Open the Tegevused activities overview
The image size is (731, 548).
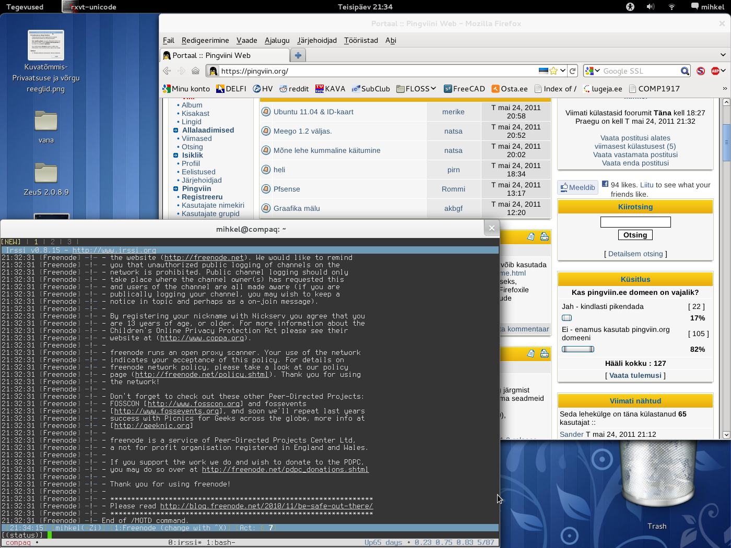tap(25, 7)
